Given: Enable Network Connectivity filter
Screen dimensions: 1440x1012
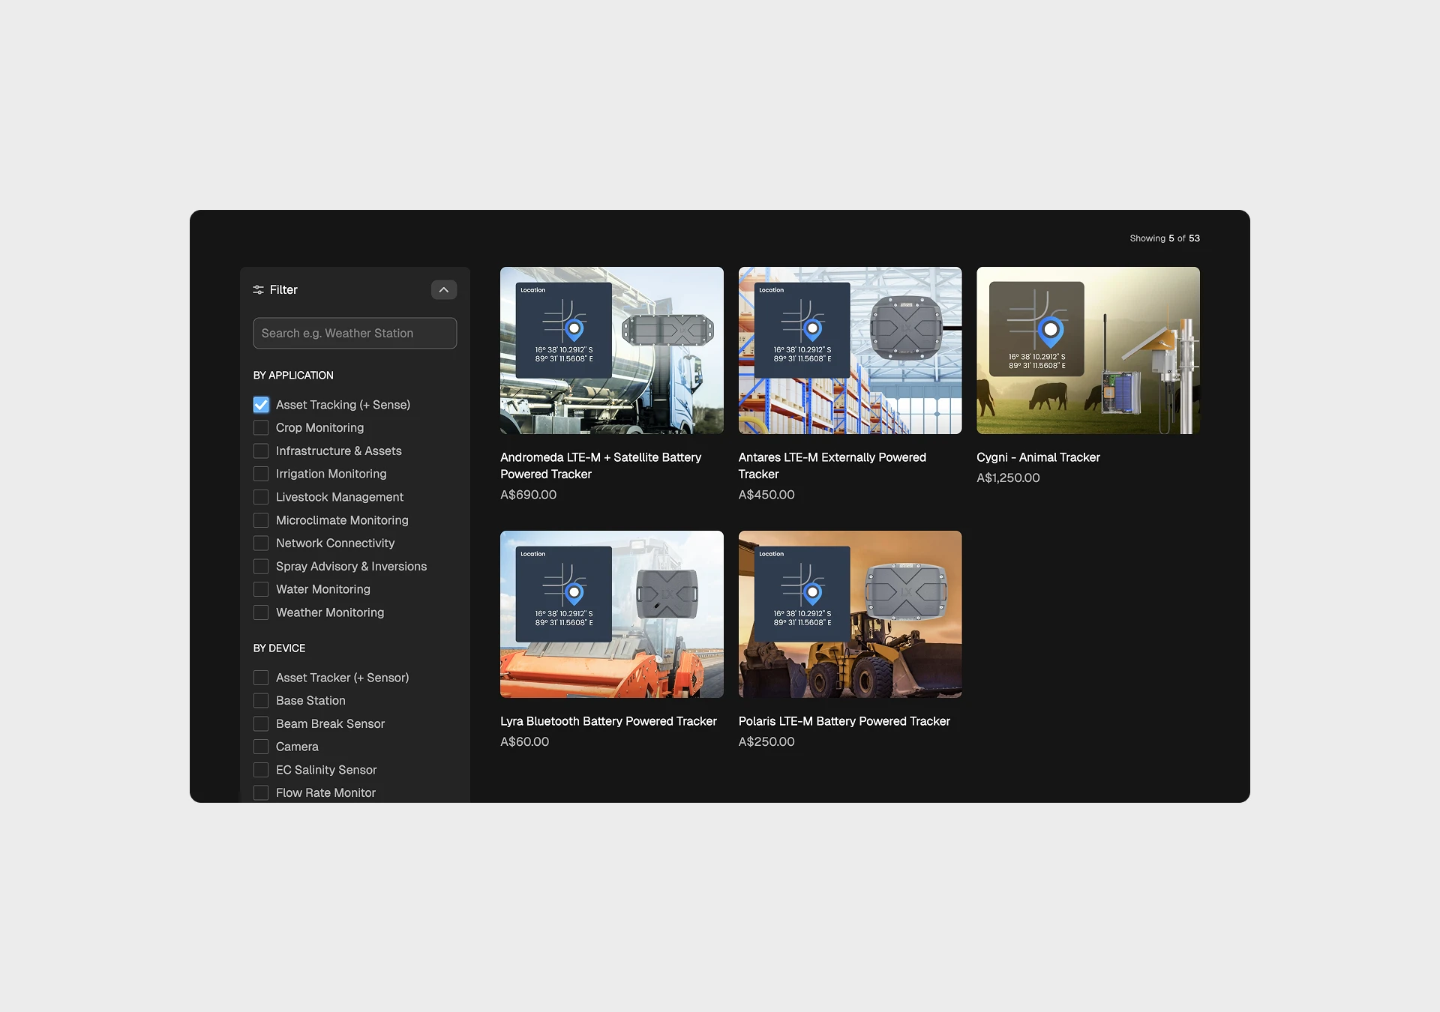Looking at the screenshot, I should click(x=261, y=543).
